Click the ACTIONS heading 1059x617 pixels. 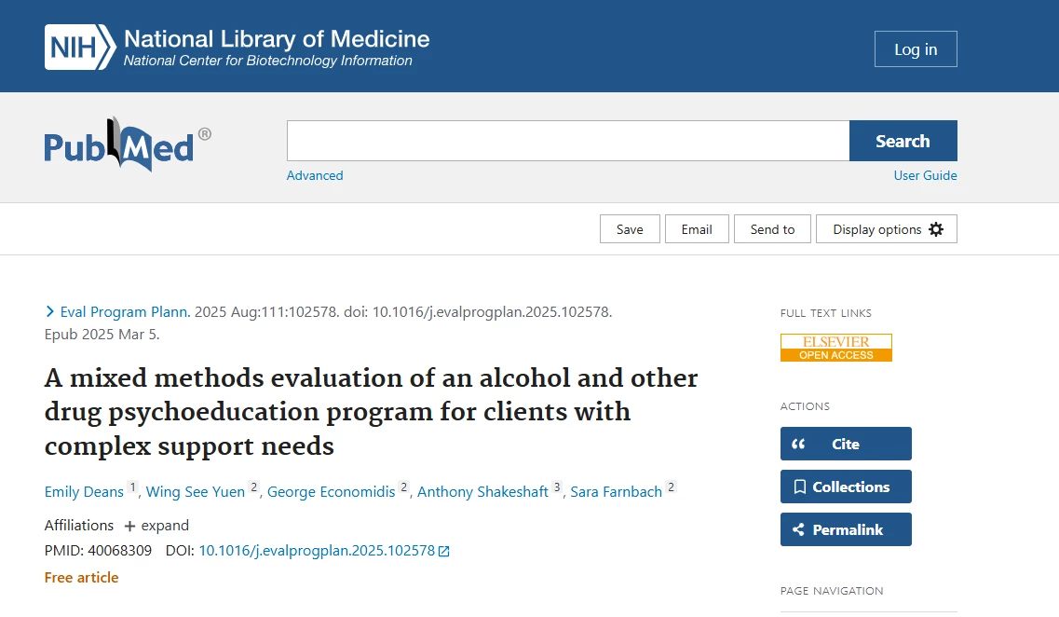point(805,406)
